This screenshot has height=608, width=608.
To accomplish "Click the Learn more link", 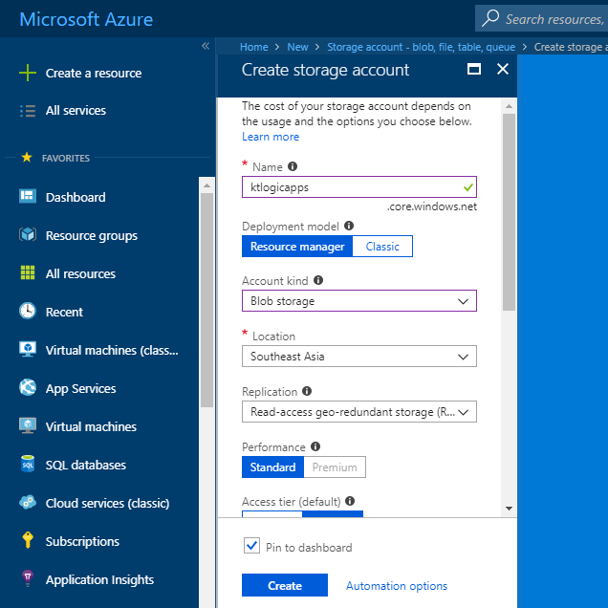I will 271,137.
